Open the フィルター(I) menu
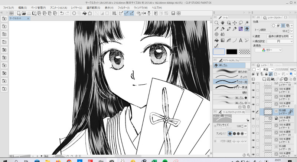297x162 pixels. [x=124, y=8]
